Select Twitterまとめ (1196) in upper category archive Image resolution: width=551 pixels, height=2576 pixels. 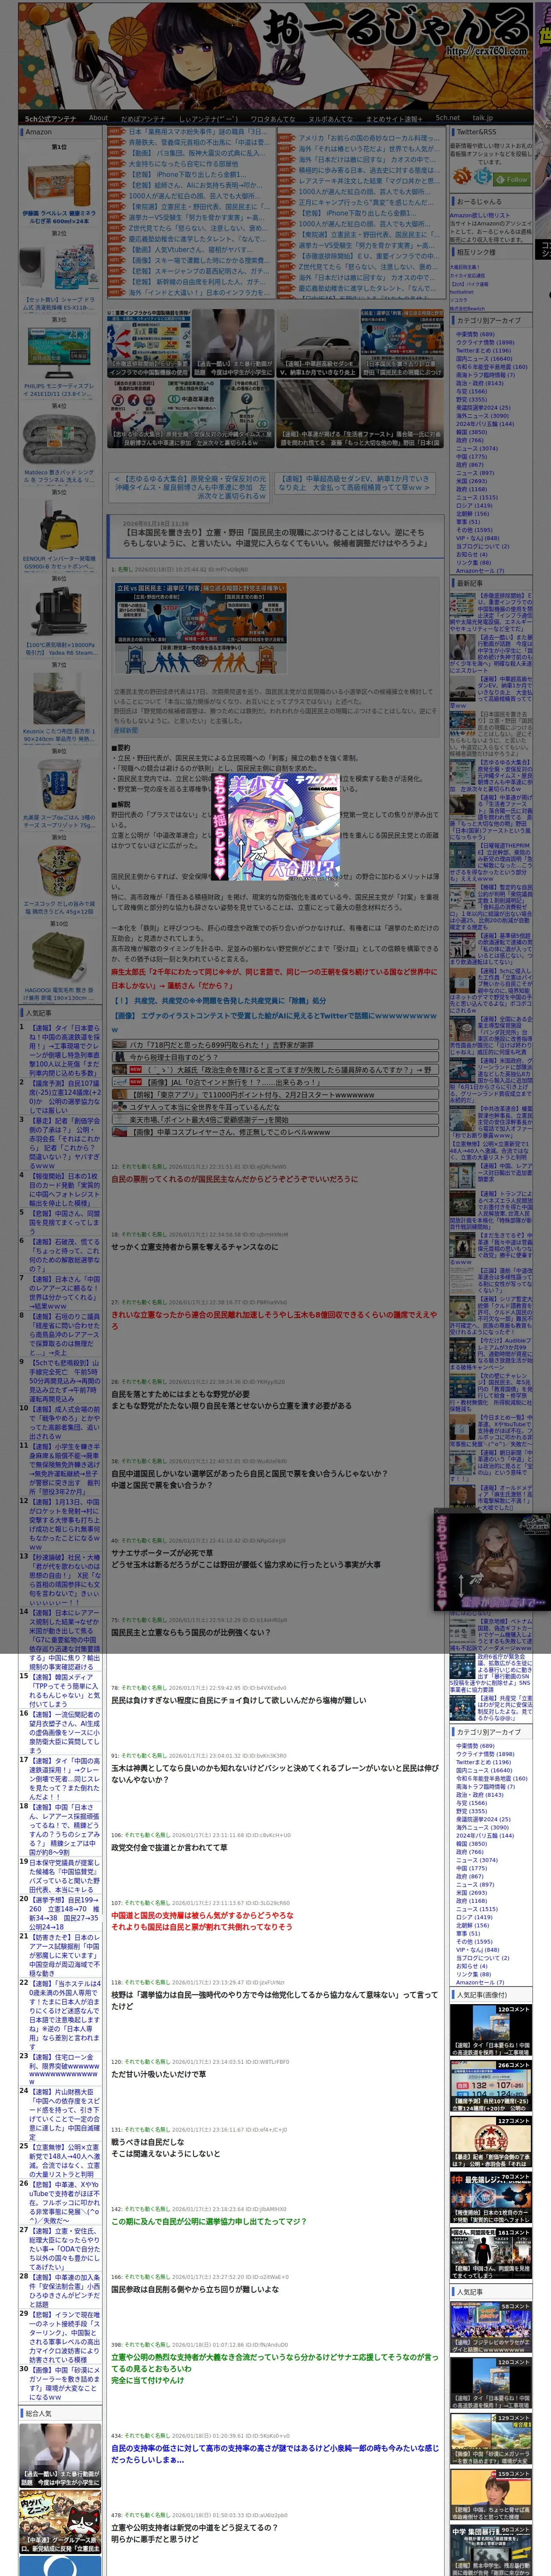[483, 351]
